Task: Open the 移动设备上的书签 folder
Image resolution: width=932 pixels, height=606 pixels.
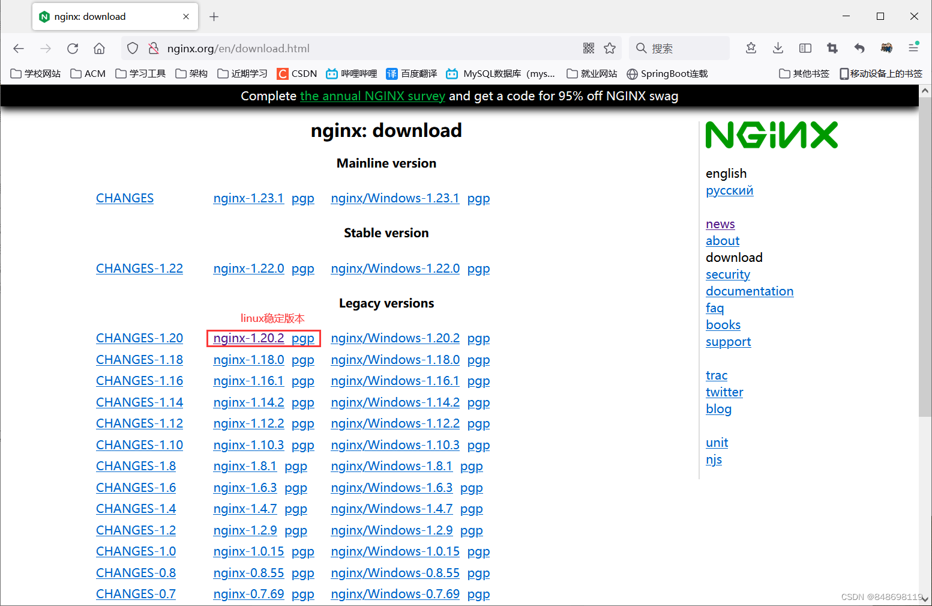Action: pyautogui.click(x=880, y=74)
